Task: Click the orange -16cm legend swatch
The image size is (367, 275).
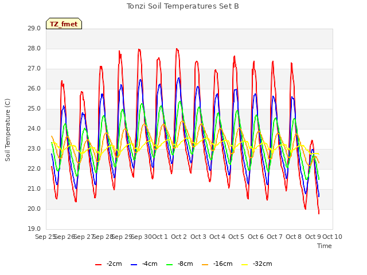Action: [205, 265]
